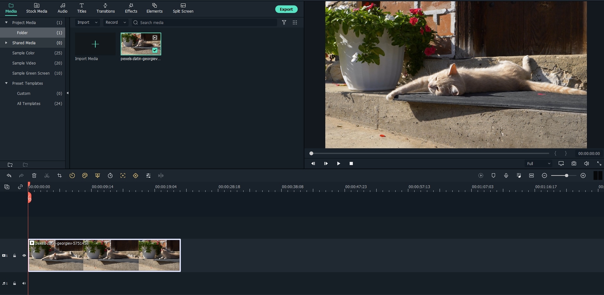Open the Record dropdown

coord(116,22)
